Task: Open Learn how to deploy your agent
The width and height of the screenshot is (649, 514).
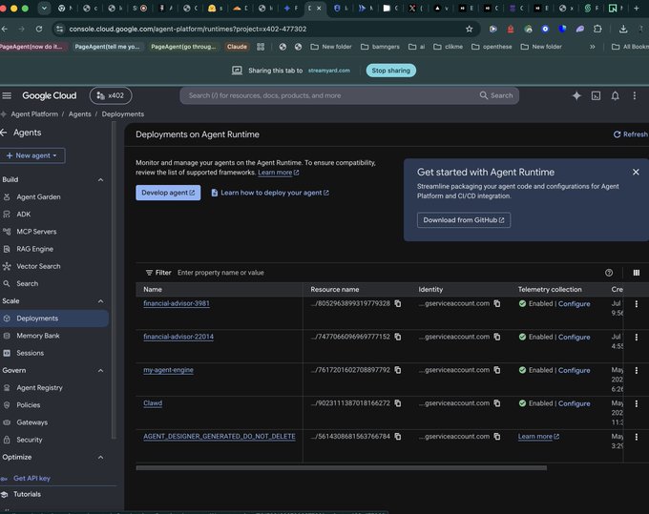Action: [x=270, y=193]
